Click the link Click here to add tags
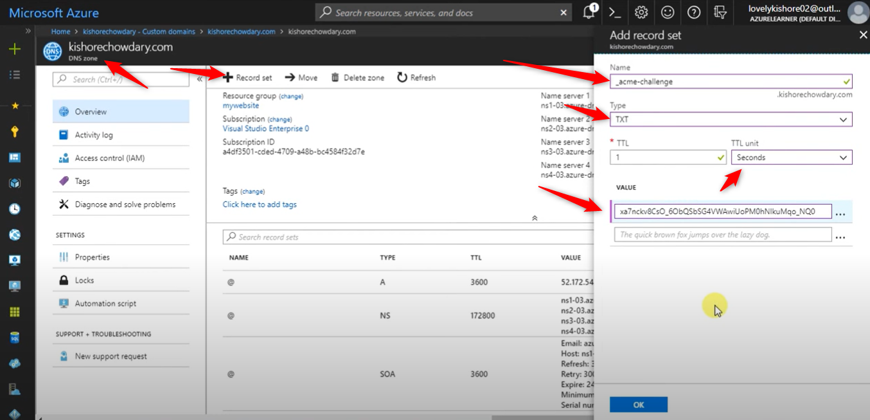Screen dimensions: 870x420 [260, 205]
